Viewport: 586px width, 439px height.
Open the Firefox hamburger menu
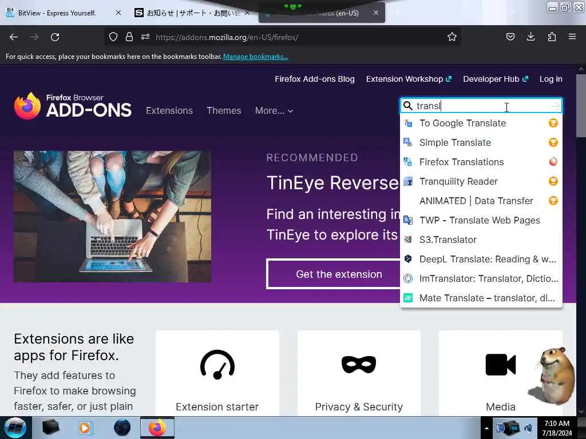[x=572, y=37]
